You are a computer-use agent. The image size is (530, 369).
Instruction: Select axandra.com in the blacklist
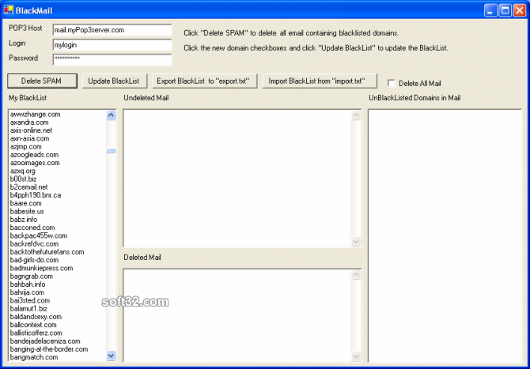[x=29, y=122]
